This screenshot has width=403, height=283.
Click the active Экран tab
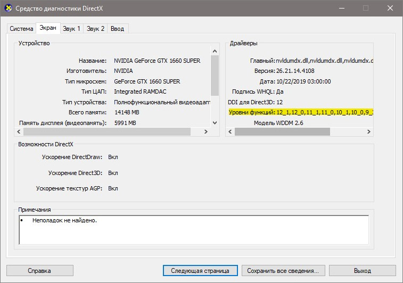click(47, 28)
